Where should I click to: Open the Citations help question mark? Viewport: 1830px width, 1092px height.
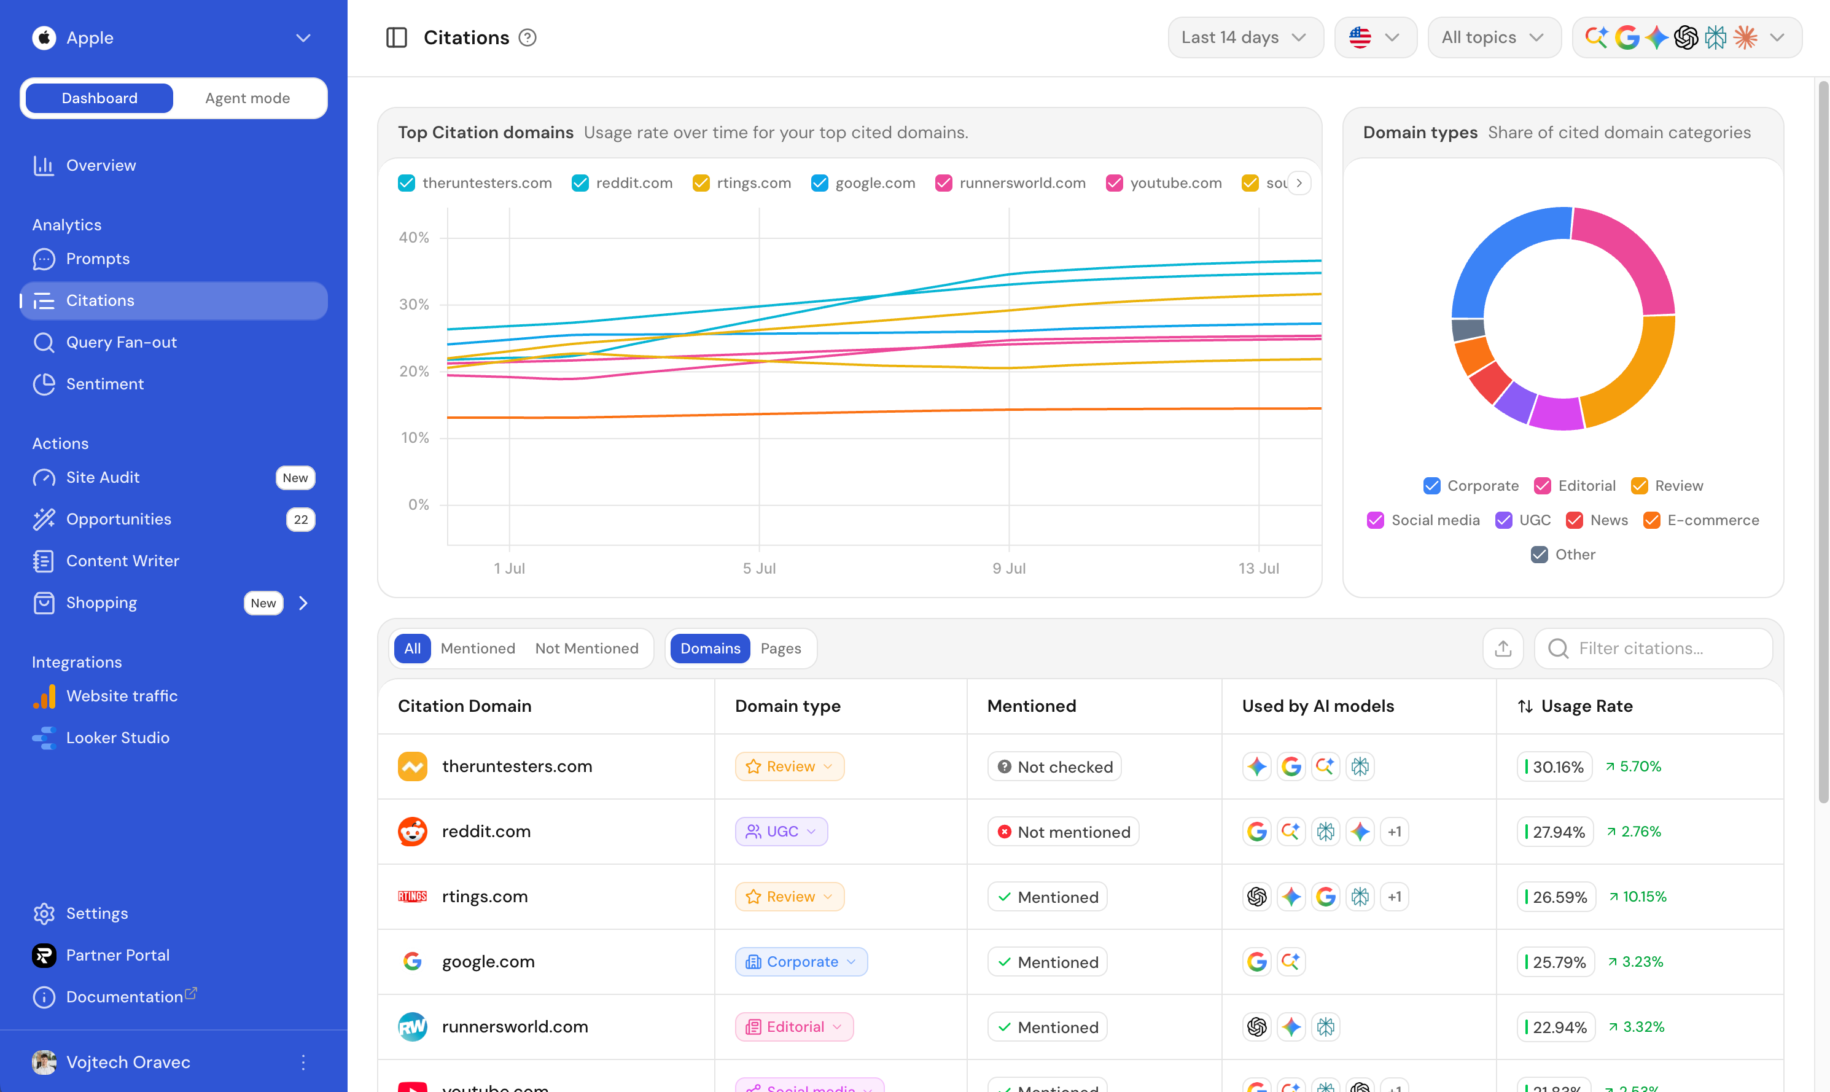coord(528,37)
